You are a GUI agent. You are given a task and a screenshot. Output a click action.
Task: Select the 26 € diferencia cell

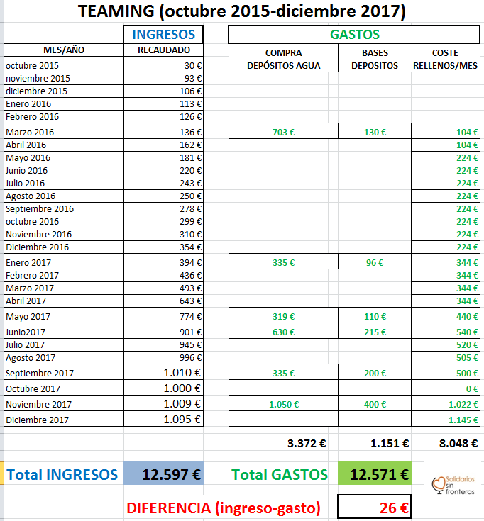374,508
